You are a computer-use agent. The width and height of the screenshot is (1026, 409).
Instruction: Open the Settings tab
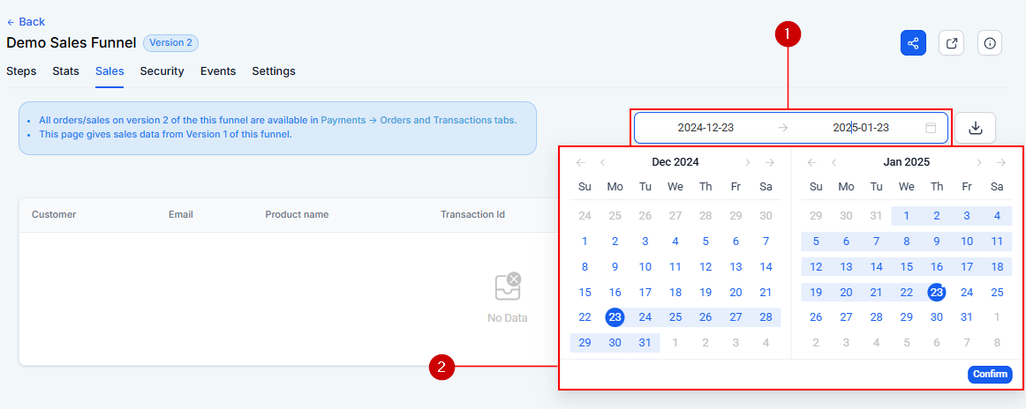point(274,71)
